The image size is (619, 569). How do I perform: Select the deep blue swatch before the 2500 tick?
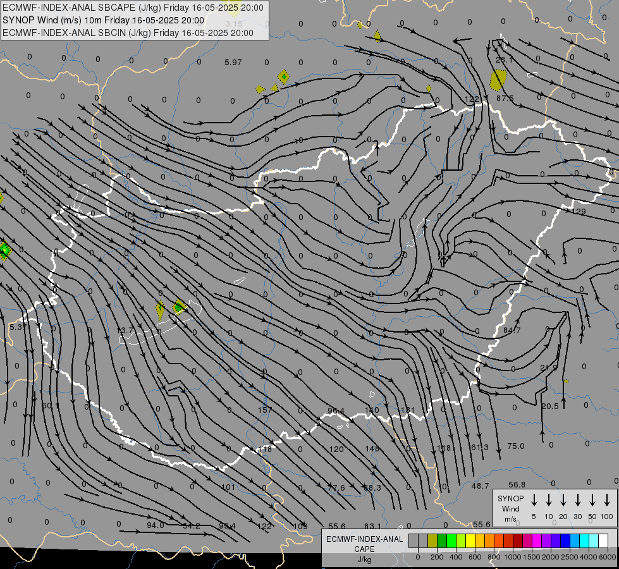click(x=565, y=541)
